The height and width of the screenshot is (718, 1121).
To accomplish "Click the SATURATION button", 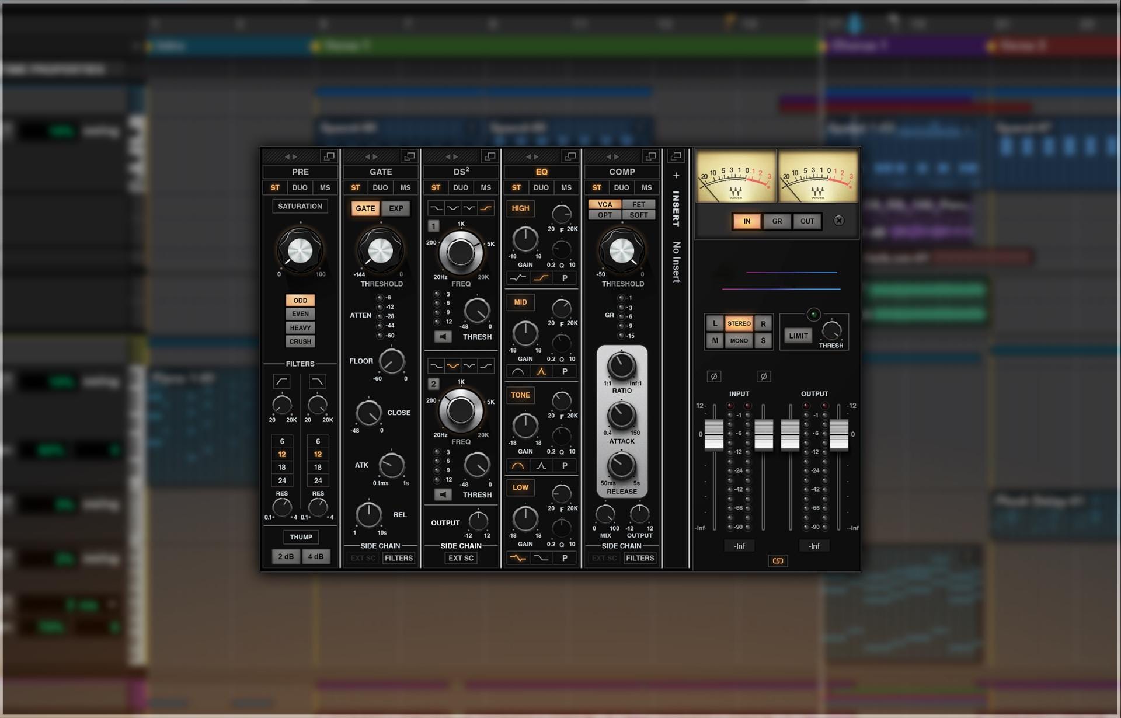I will point(300,206).
